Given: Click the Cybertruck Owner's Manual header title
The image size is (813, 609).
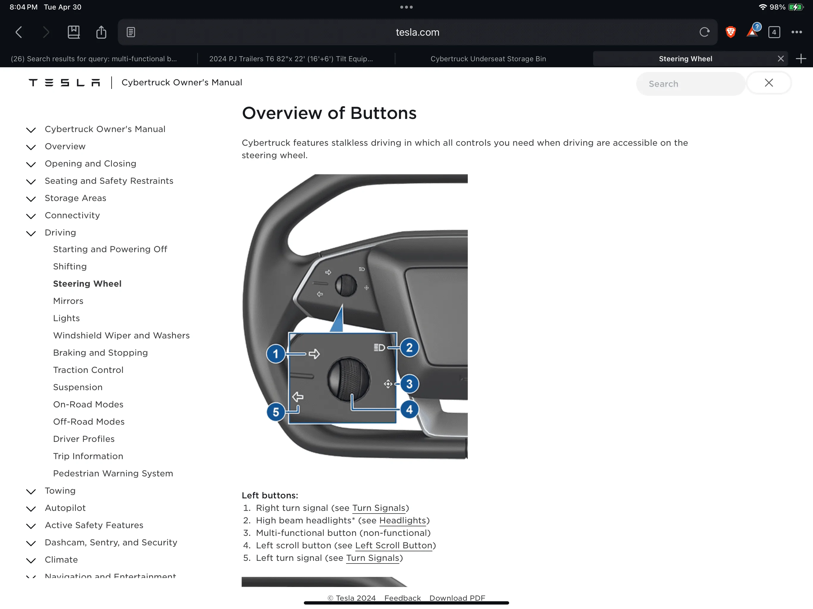Looking at the screenshot, I should [x=182, y=82].
